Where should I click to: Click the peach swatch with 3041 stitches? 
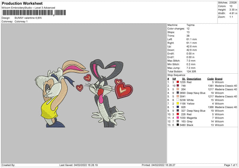tap(178, 96)
